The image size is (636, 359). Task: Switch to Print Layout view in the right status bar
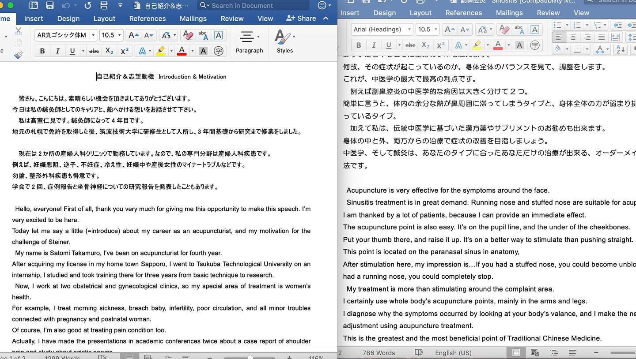tap(516, 353)
